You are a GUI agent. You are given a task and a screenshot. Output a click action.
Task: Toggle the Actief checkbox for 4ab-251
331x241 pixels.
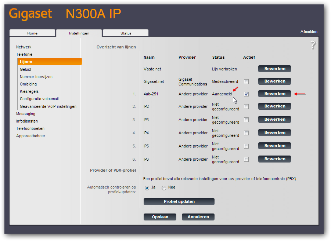point(246,94)
